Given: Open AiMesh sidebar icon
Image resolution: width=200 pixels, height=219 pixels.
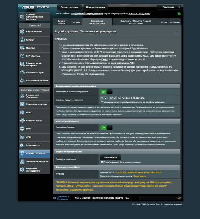Looking at the screenshot, I should (x=22, y=40).
